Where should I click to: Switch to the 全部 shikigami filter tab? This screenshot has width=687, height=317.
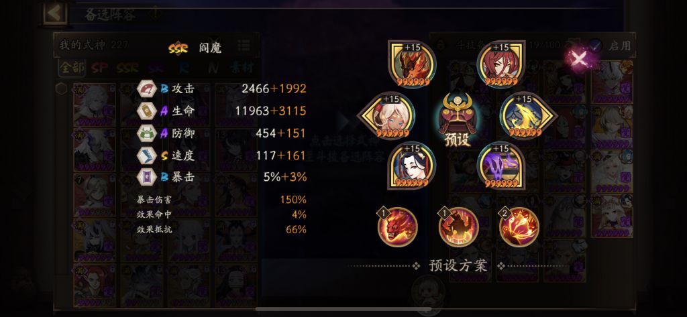point(72,68)
